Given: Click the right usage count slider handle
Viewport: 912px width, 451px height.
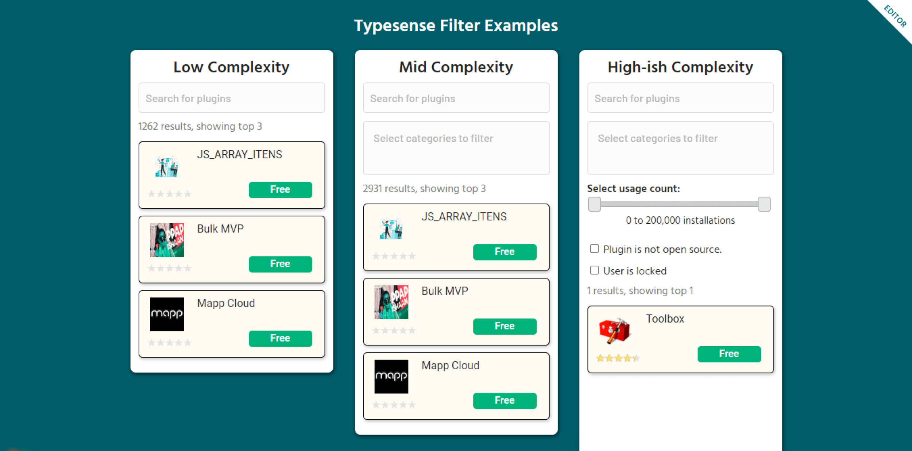Looking at the screenshot, I should pyautogui.click(x=764, y=204).
